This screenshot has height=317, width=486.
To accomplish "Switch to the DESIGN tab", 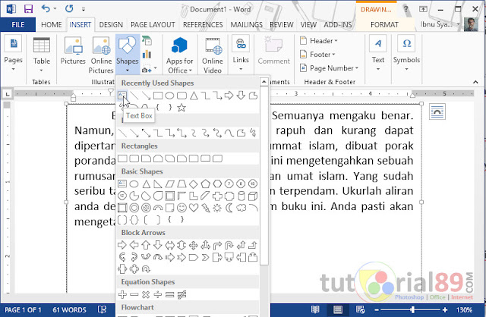I will click(x=111, y=25).
